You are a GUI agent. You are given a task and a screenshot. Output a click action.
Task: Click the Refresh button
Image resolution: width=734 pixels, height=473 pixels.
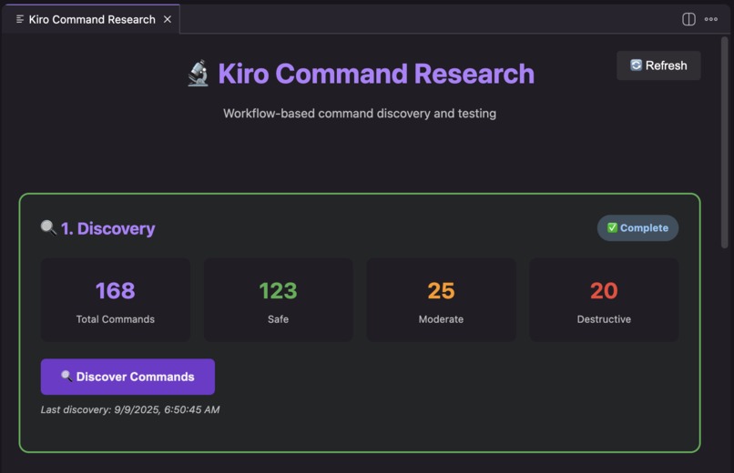coord(658,65)
